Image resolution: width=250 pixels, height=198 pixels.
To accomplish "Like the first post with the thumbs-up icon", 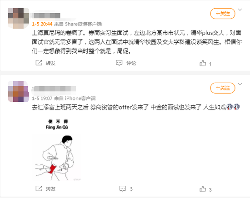I will coord(203,63).
